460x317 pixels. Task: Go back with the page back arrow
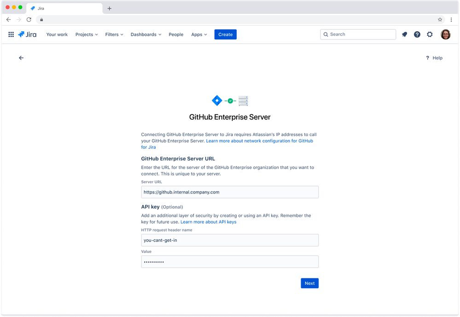point(21,58)
